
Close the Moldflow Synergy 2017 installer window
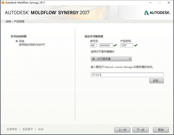169,3
